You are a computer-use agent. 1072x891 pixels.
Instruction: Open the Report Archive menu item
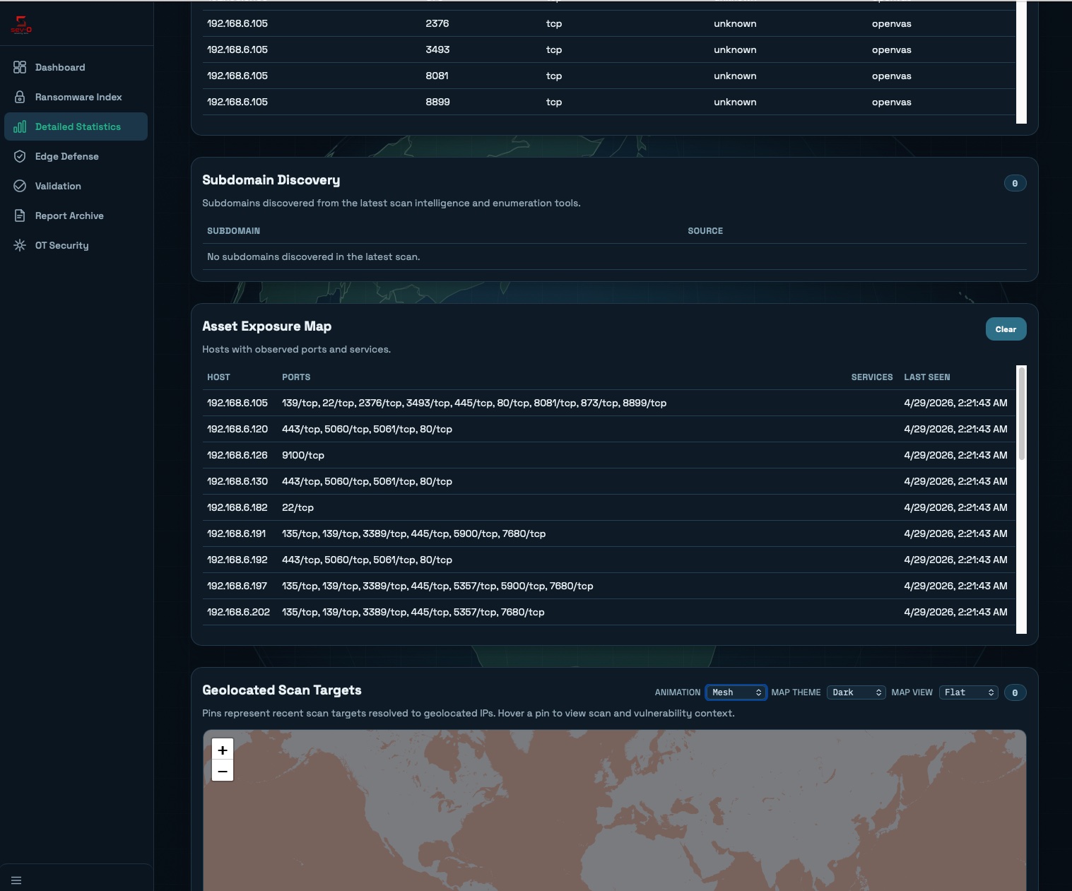coord(69,216)
